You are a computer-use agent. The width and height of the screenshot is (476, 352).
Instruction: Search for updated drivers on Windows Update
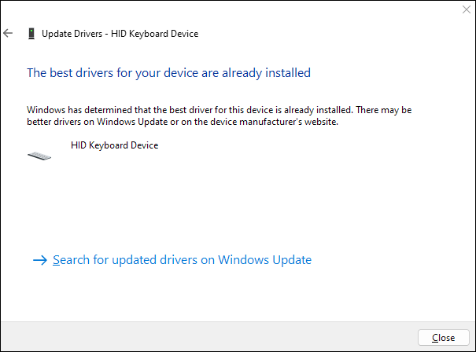tap(183, 260)
